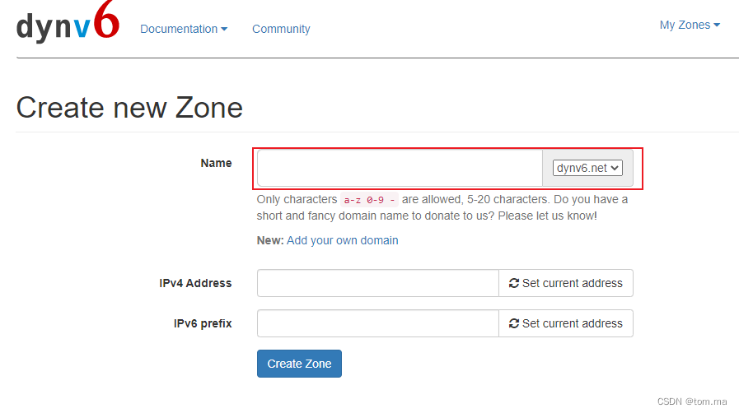Image resolution: width=739 pixels, height=413 pixels.
Task: Focus the zone Name text field
Action: (x=400, y=168)
